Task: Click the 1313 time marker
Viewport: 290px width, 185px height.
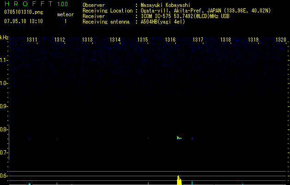Action: coord(87,40)
